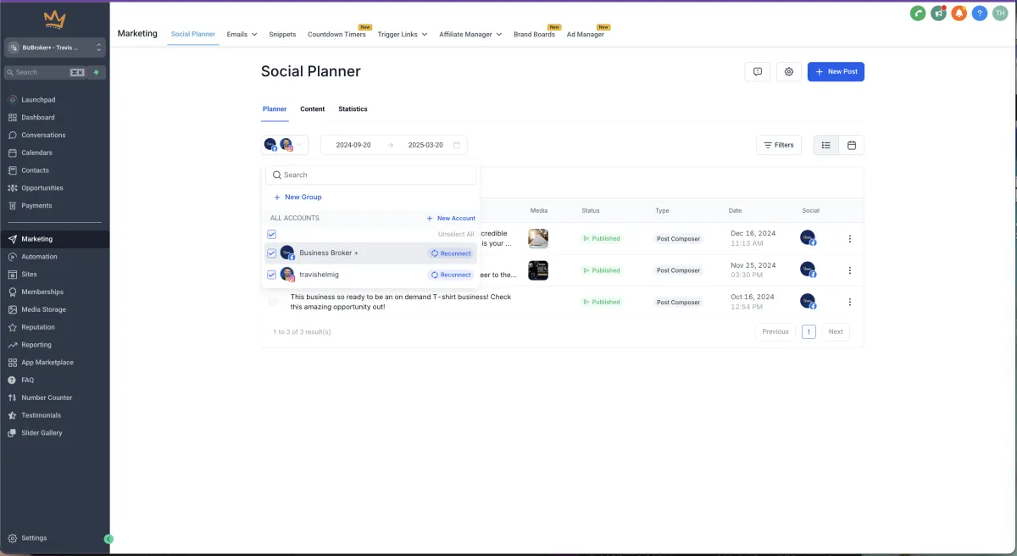This screenshot has width=1017, height=556.
Task: Open the Social Planner comments icon button
Action: click(758, 72)
